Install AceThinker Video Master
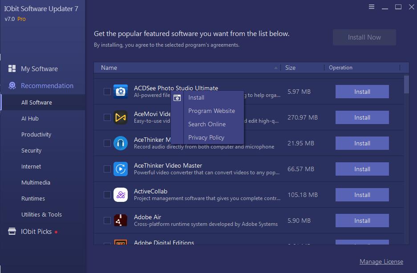Viewport: 417px width, 273px height. (362, 169)
